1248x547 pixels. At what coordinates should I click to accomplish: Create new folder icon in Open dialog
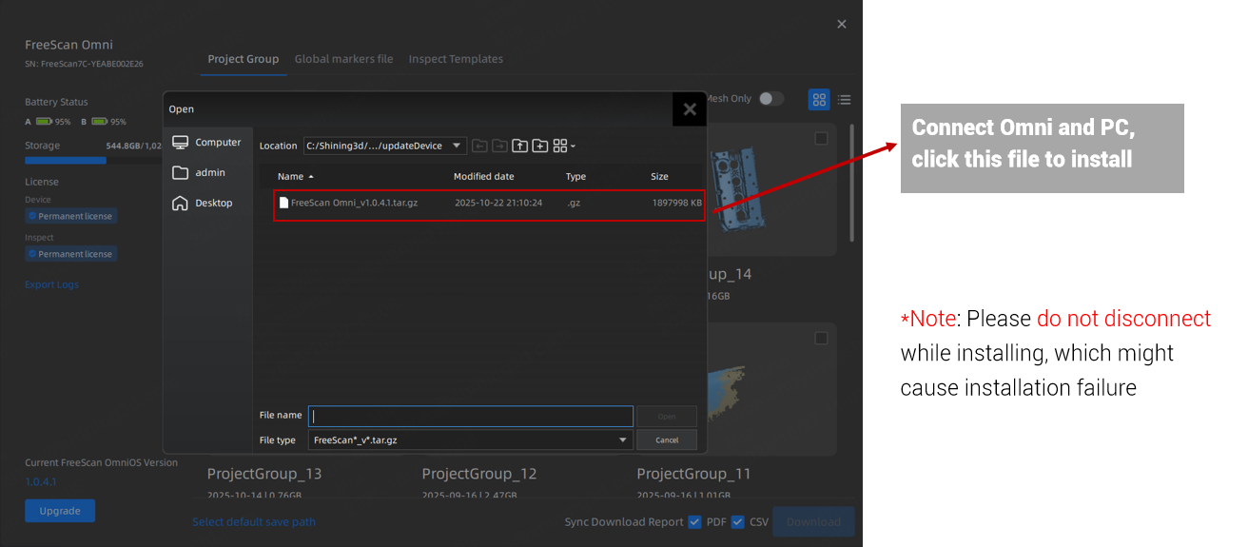[539, 146]
